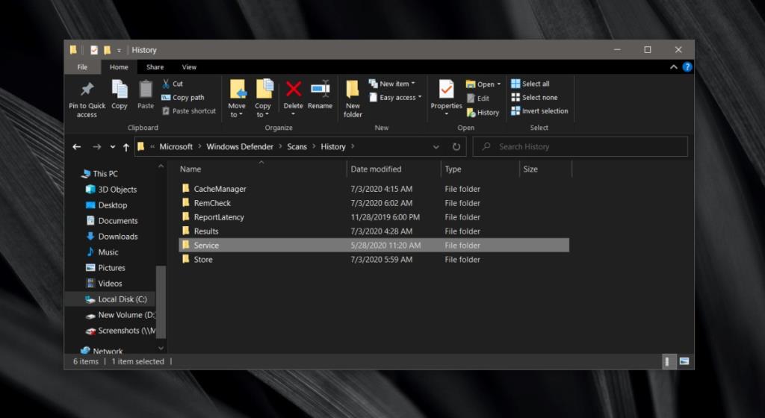The image size is (765, 418).
Task: Select the Results folder
Action: (x=374, y=231)
